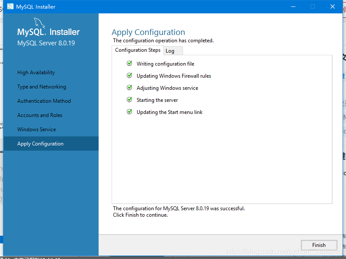This screenshot has width=346, height=259.
Task: Minimize the MySQL Installer window
Action: (293, 6)
